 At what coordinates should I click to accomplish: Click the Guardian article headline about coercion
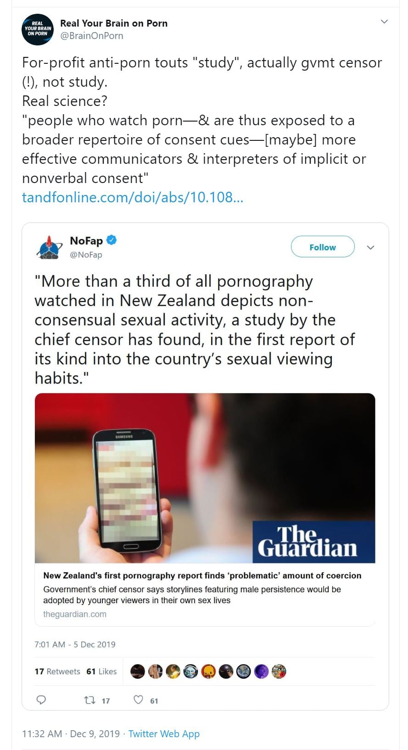pos(202,576)
